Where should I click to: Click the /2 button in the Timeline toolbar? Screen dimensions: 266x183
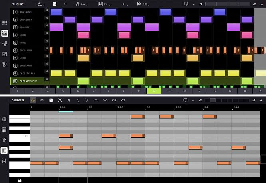[201, 4]
